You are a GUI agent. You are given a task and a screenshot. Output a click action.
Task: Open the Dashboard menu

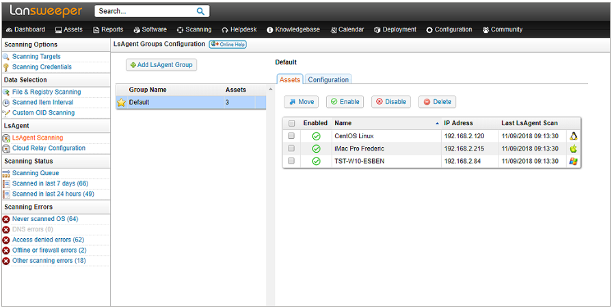pos(26,29)
